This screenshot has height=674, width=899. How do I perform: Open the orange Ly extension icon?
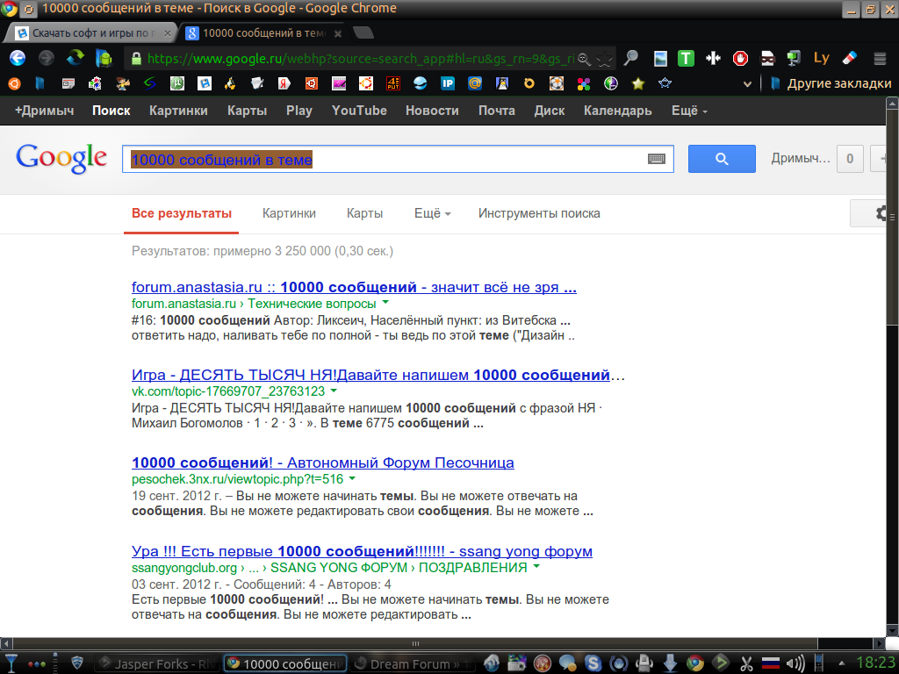822,58
